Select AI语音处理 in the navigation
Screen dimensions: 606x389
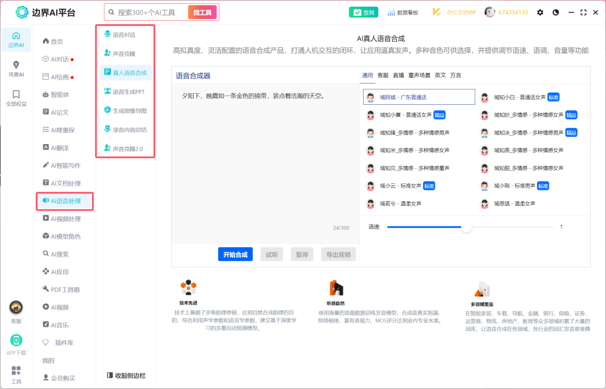coord(65,201)
